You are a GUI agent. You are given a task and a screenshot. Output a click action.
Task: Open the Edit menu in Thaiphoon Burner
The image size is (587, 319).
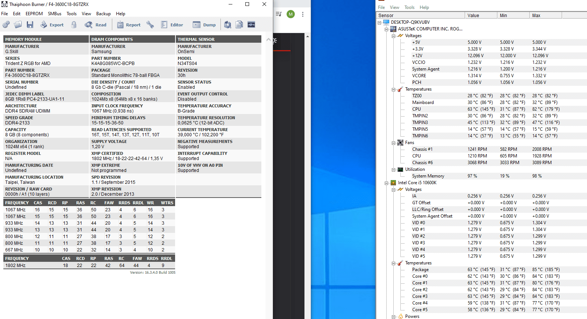(17, 13)
